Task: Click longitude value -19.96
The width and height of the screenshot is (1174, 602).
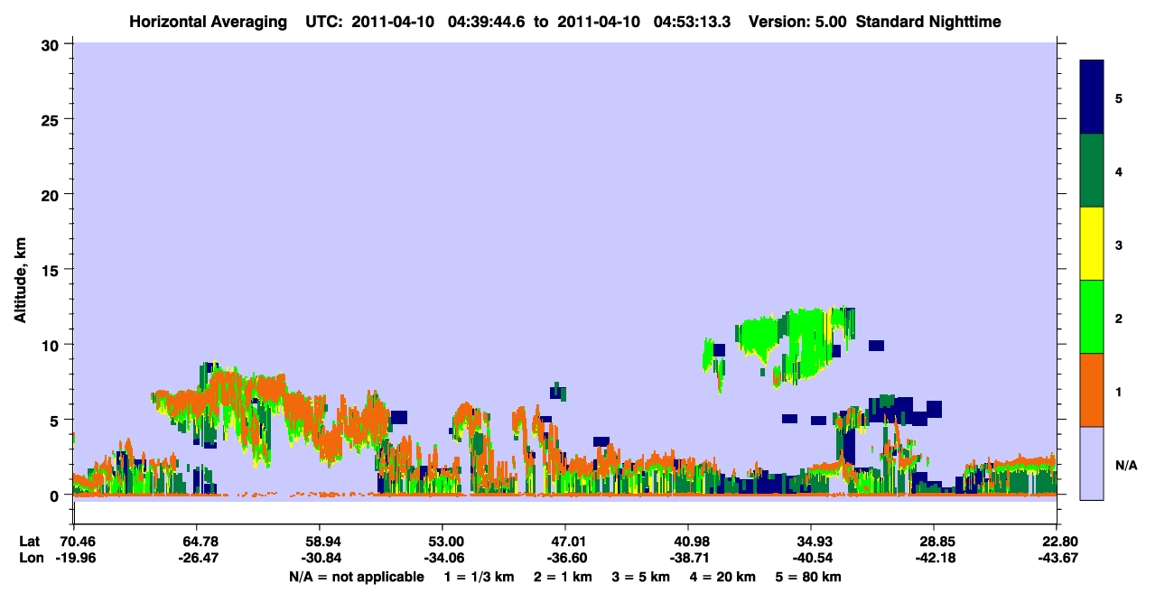Action: click(x=74, y=559)
